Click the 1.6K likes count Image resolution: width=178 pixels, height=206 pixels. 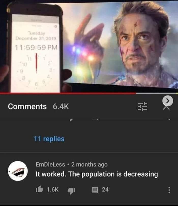click(x=53, y=189)
